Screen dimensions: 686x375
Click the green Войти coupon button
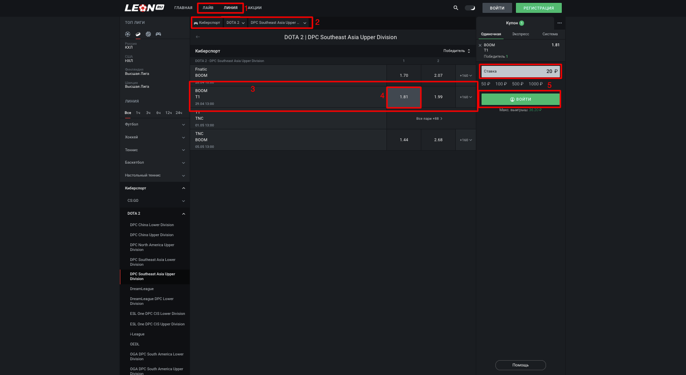coord(521,99)
